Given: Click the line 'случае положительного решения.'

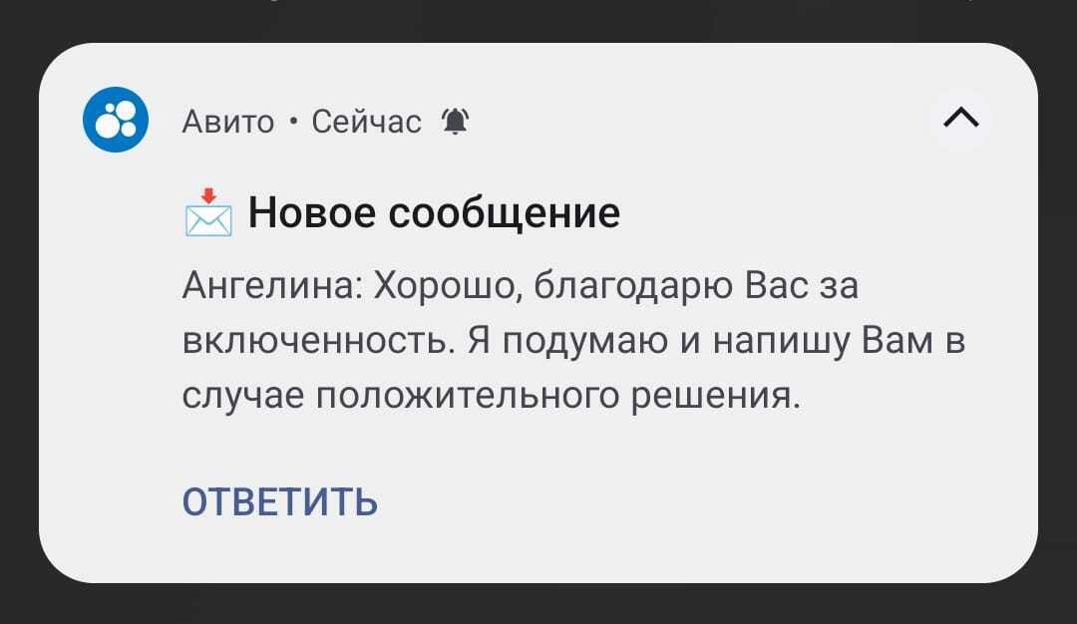Looking at the screenshot, I should coord(492,396).
